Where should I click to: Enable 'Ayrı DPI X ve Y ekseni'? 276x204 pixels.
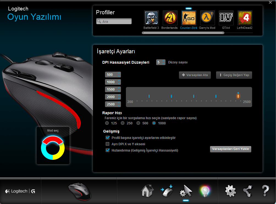tap(107, 144)
